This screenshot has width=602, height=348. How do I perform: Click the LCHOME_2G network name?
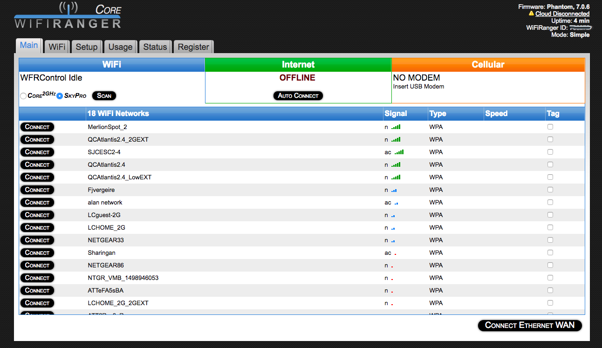106,227
